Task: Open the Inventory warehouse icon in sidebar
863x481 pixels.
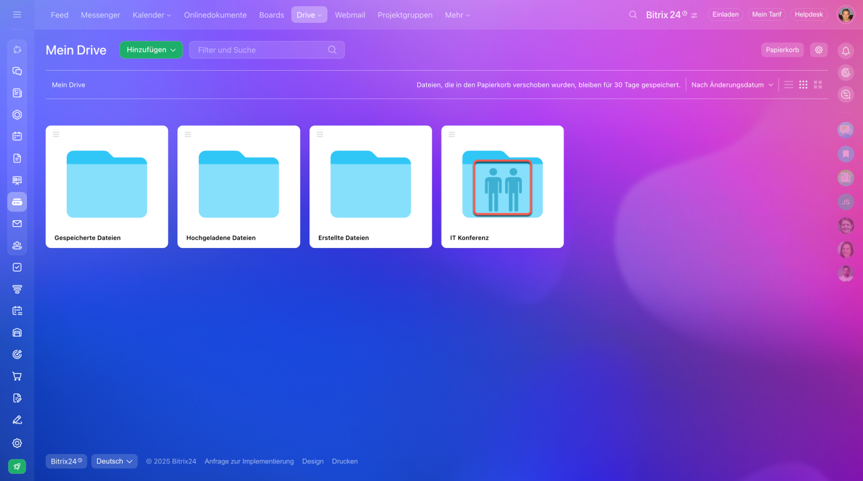Action: pos(17,332)
